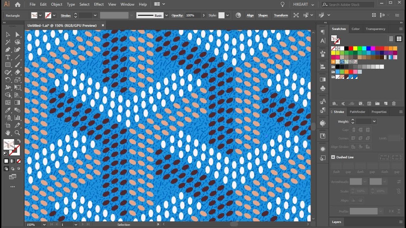Select the Perspective Grid tool
Viewport: 406px width, 228px height.
click(17, 95)
